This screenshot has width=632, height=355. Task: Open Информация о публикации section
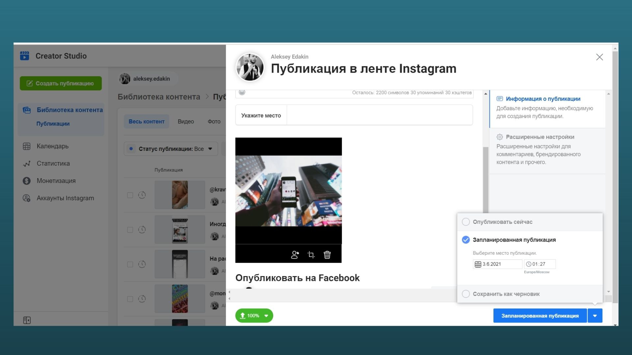click(547, 109)
